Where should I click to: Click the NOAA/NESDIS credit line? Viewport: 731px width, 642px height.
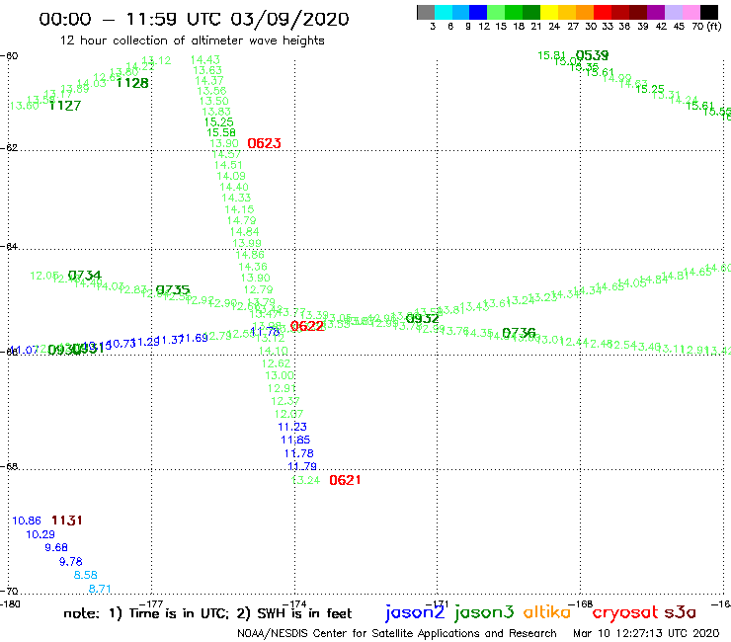pos(397,634)
